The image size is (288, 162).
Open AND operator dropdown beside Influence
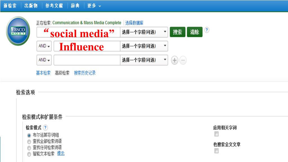point(44,46)
